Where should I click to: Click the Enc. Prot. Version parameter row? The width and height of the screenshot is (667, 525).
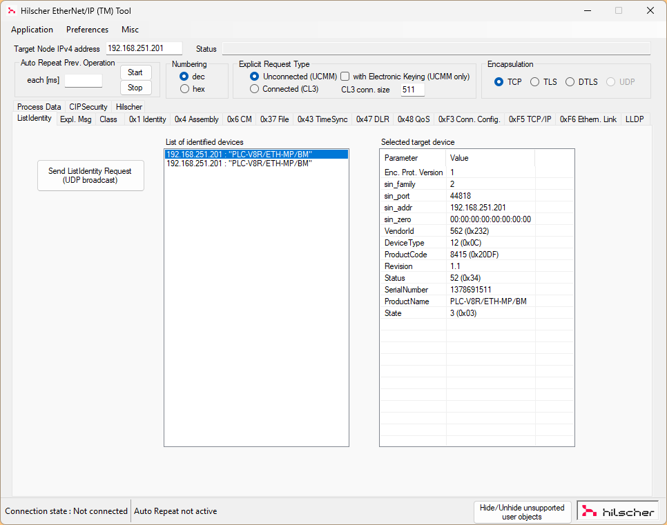[x=477, y=172]
